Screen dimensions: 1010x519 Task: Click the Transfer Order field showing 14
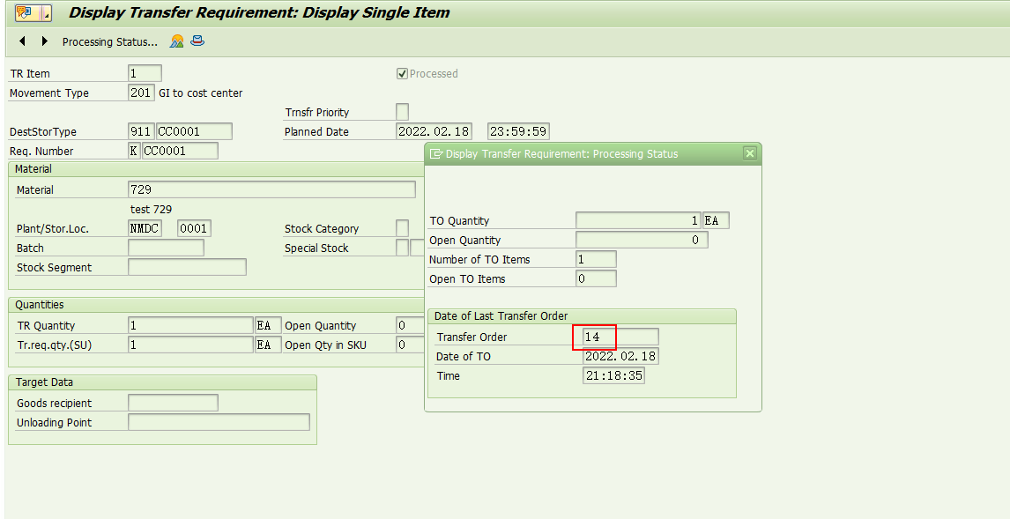pyautogui.click(x=620, y=337)
